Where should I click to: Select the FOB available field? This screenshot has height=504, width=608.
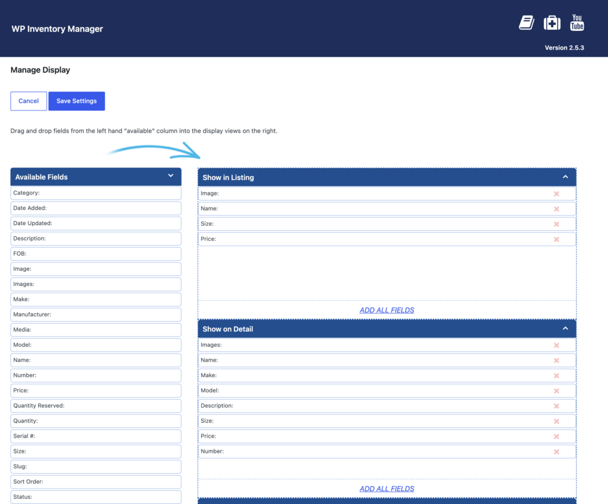(x=96, y=253)
